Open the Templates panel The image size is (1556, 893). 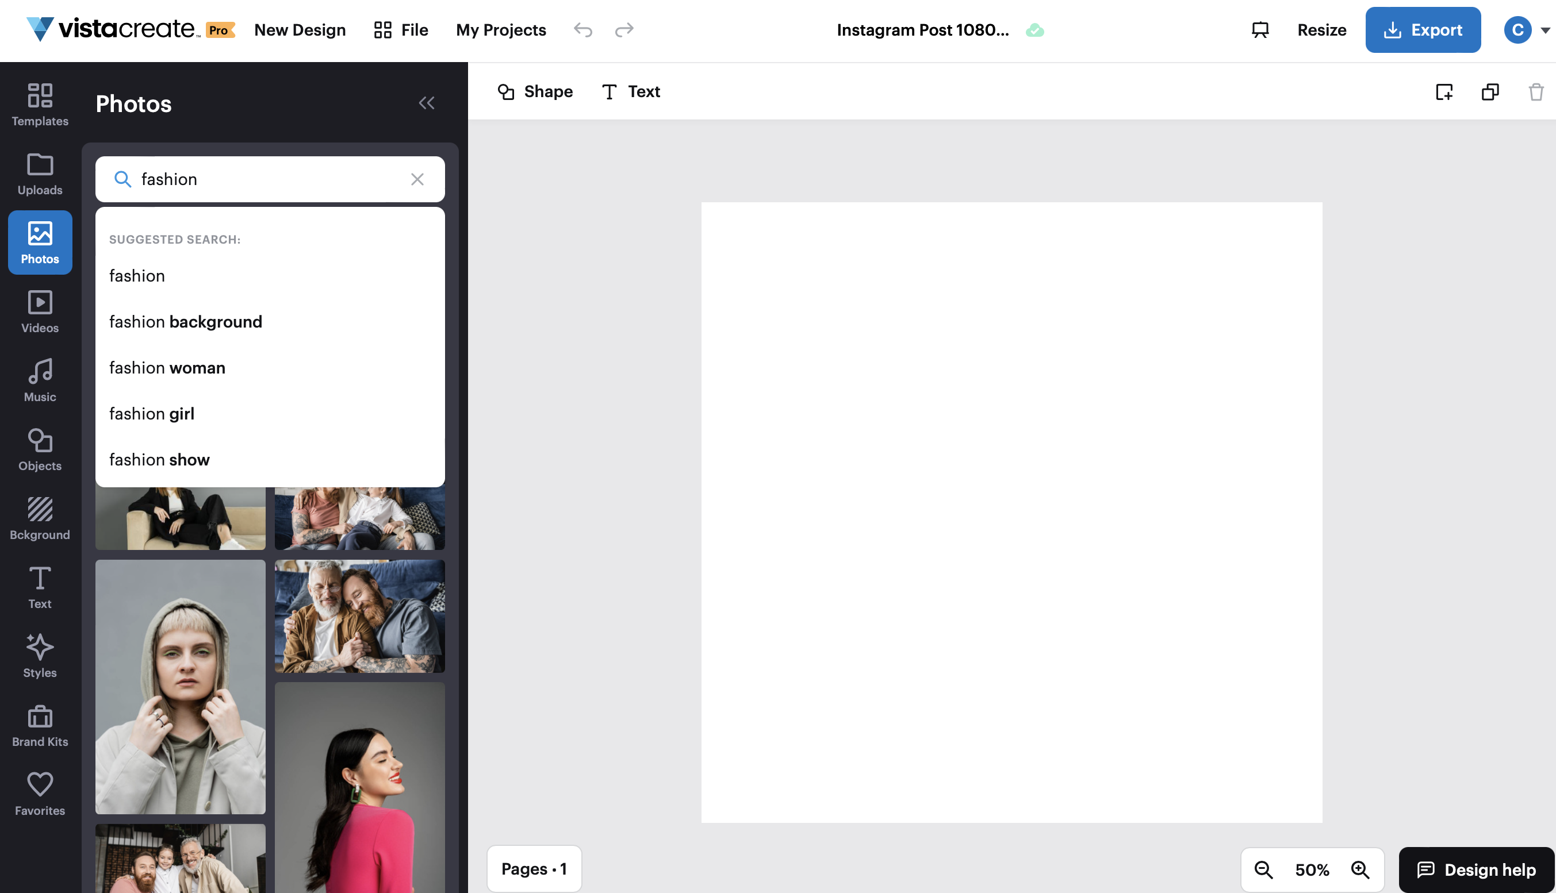point(39,104)
